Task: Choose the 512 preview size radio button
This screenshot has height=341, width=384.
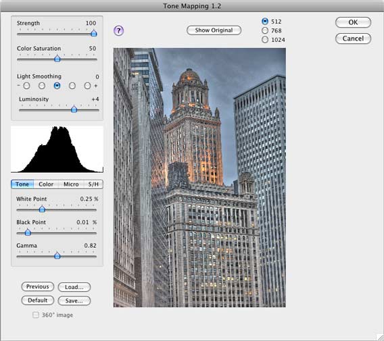Action: point(265,22)
